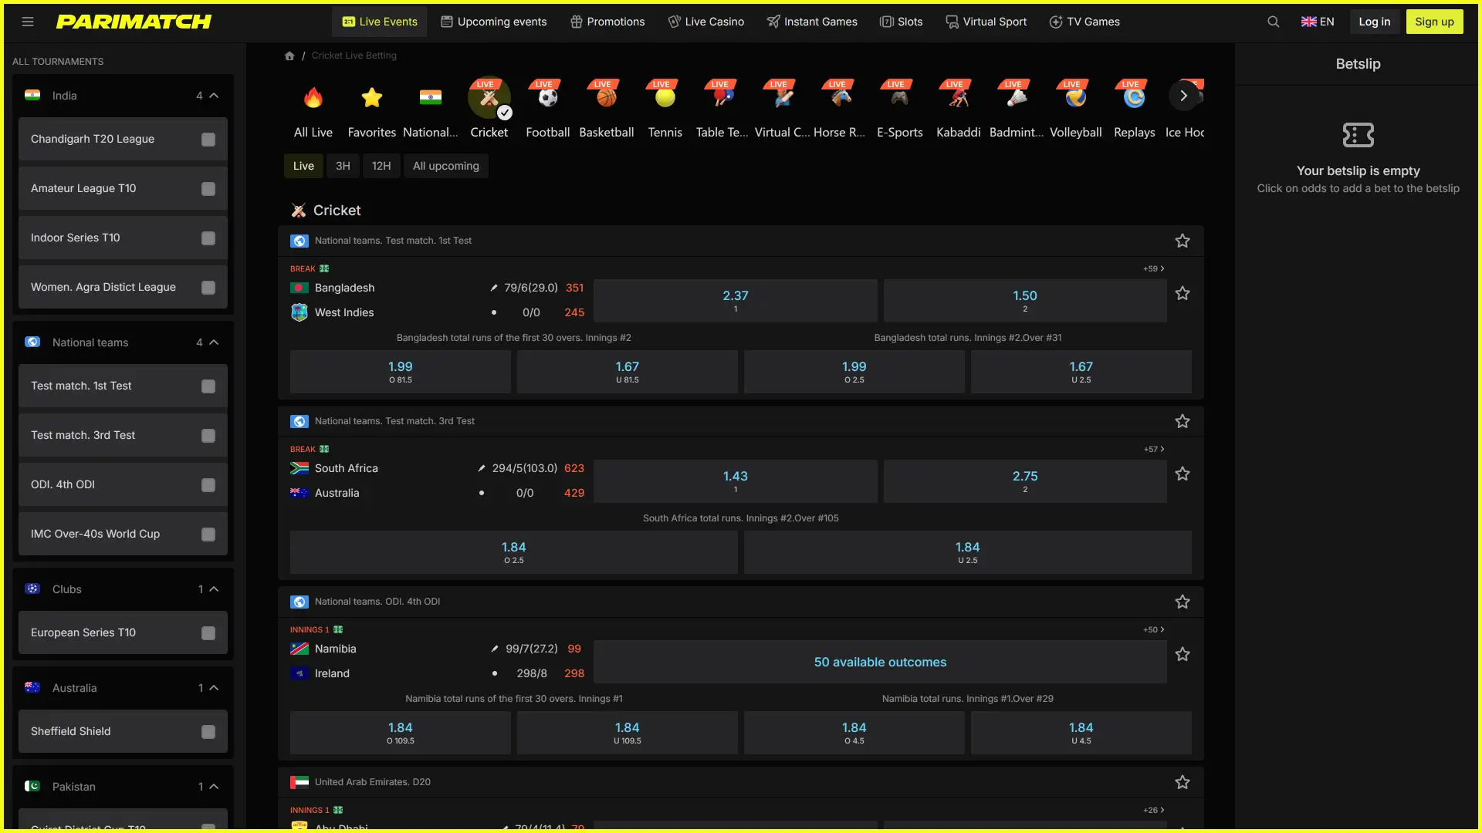Go to home via breadcrumb house icon
The image size is (1482, 833).
point(289,56)
